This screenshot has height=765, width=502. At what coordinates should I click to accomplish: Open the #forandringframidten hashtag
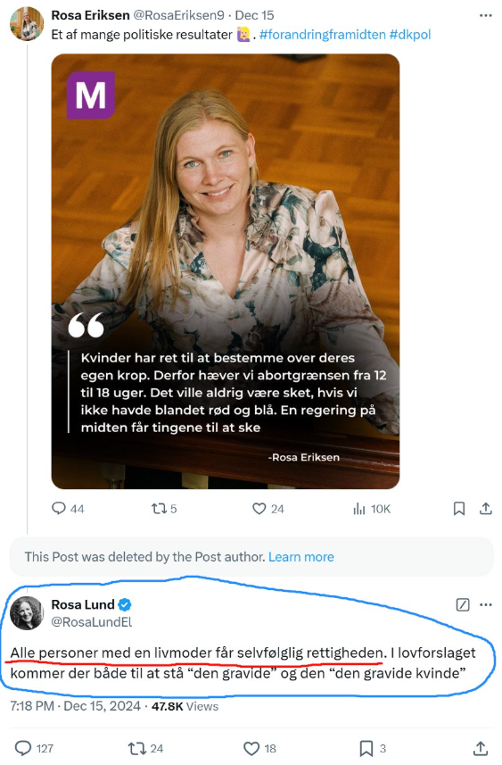point(322,35)
